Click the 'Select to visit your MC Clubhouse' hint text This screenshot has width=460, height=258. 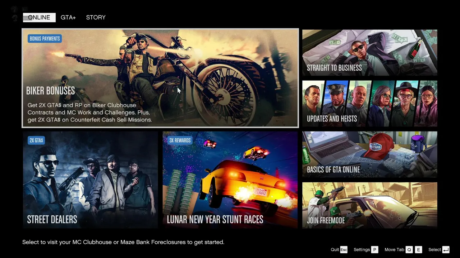(123, 242)
